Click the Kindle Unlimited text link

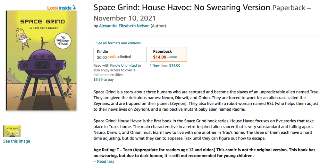coord(123,65)
